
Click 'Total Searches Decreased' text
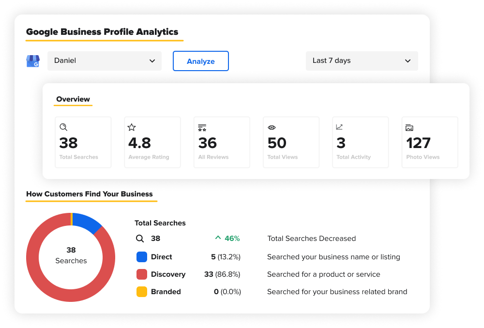coord(311,239)
